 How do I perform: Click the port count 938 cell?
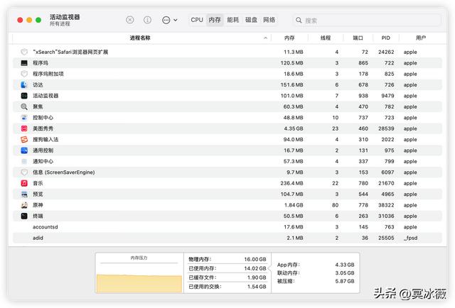click(x=363, y=96)
